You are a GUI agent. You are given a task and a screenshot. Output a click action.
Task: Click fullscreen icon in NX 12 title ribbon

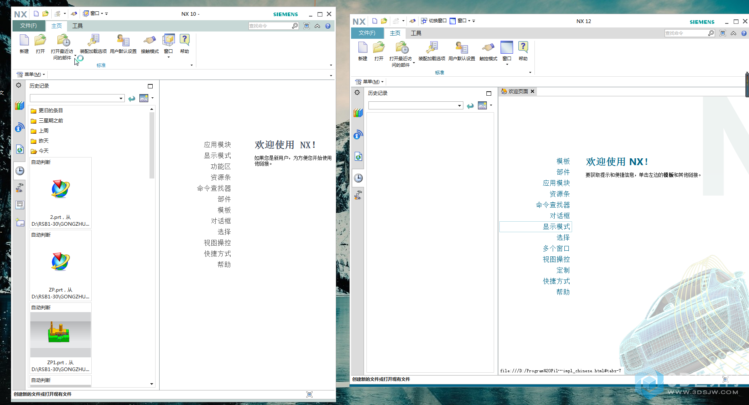click(723, 33)
